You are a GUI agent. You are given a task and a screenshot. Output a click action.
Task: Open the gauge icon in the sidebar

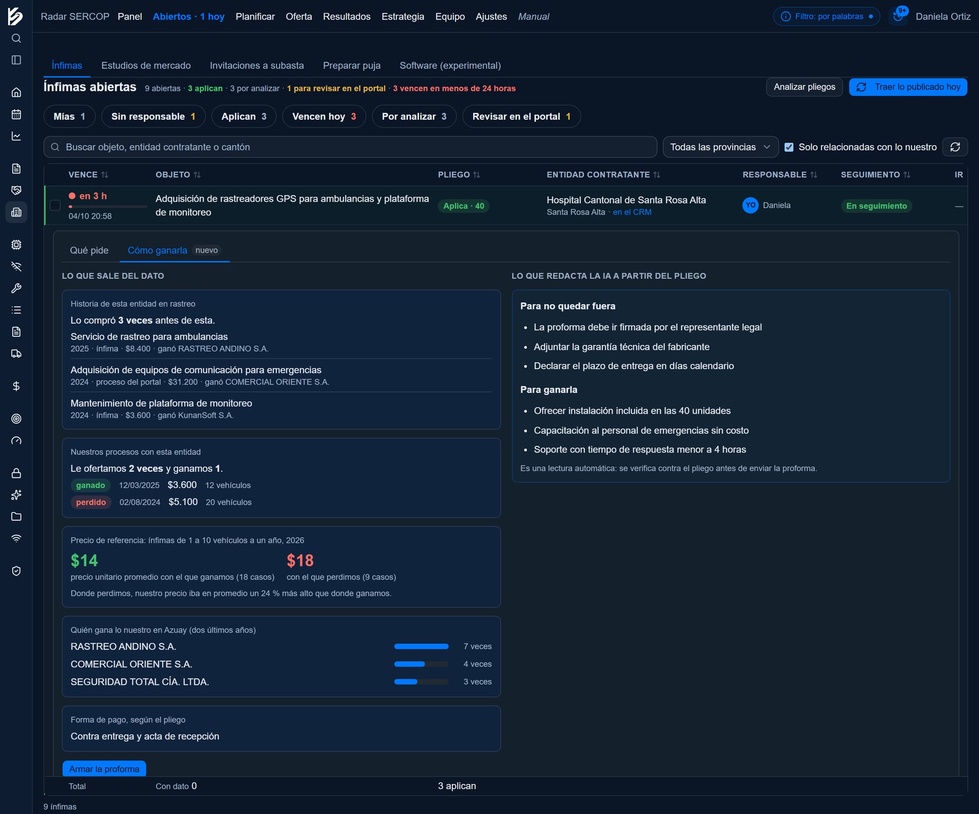(x=16, y=441)
